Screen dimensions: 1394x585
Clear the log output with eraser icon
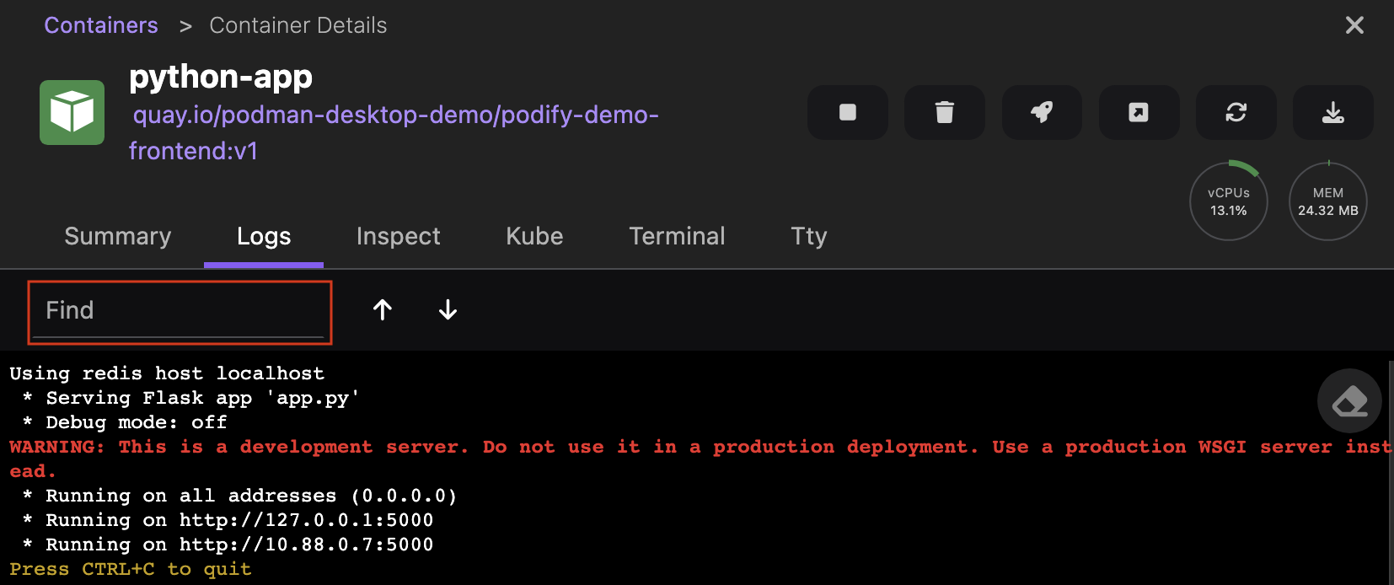1349,400
